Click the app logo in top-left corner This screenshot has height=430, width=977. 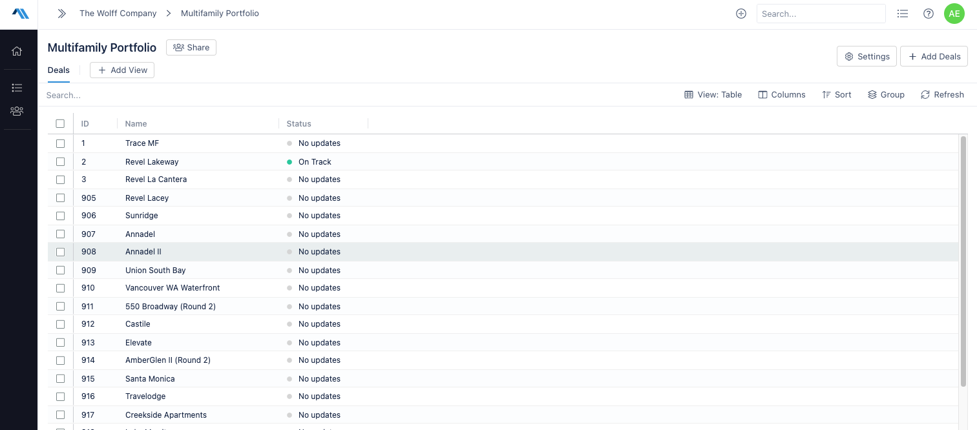pyautogui.click(x=20, y=14)
